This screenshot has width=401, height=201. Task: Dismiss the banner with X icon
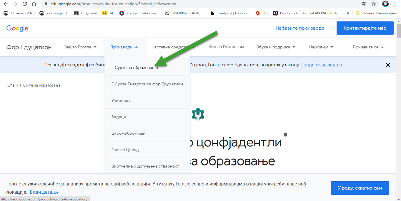click(x=388, y=65)
